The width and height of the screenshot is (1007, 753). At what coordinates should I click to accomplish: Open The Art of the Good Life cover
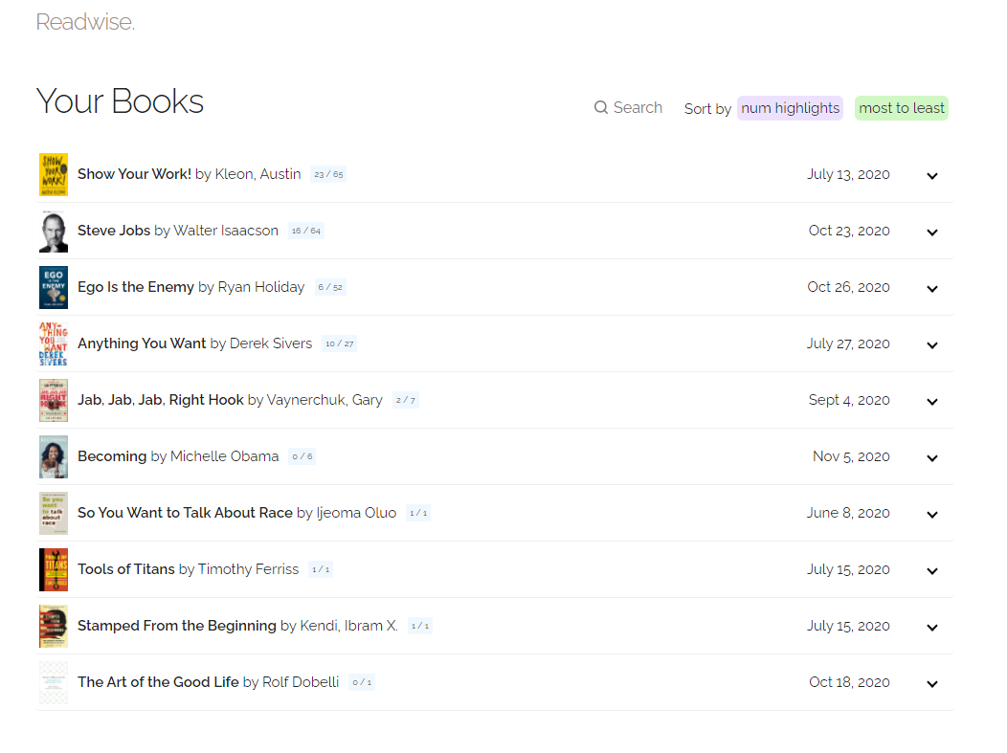coord(54,683)
